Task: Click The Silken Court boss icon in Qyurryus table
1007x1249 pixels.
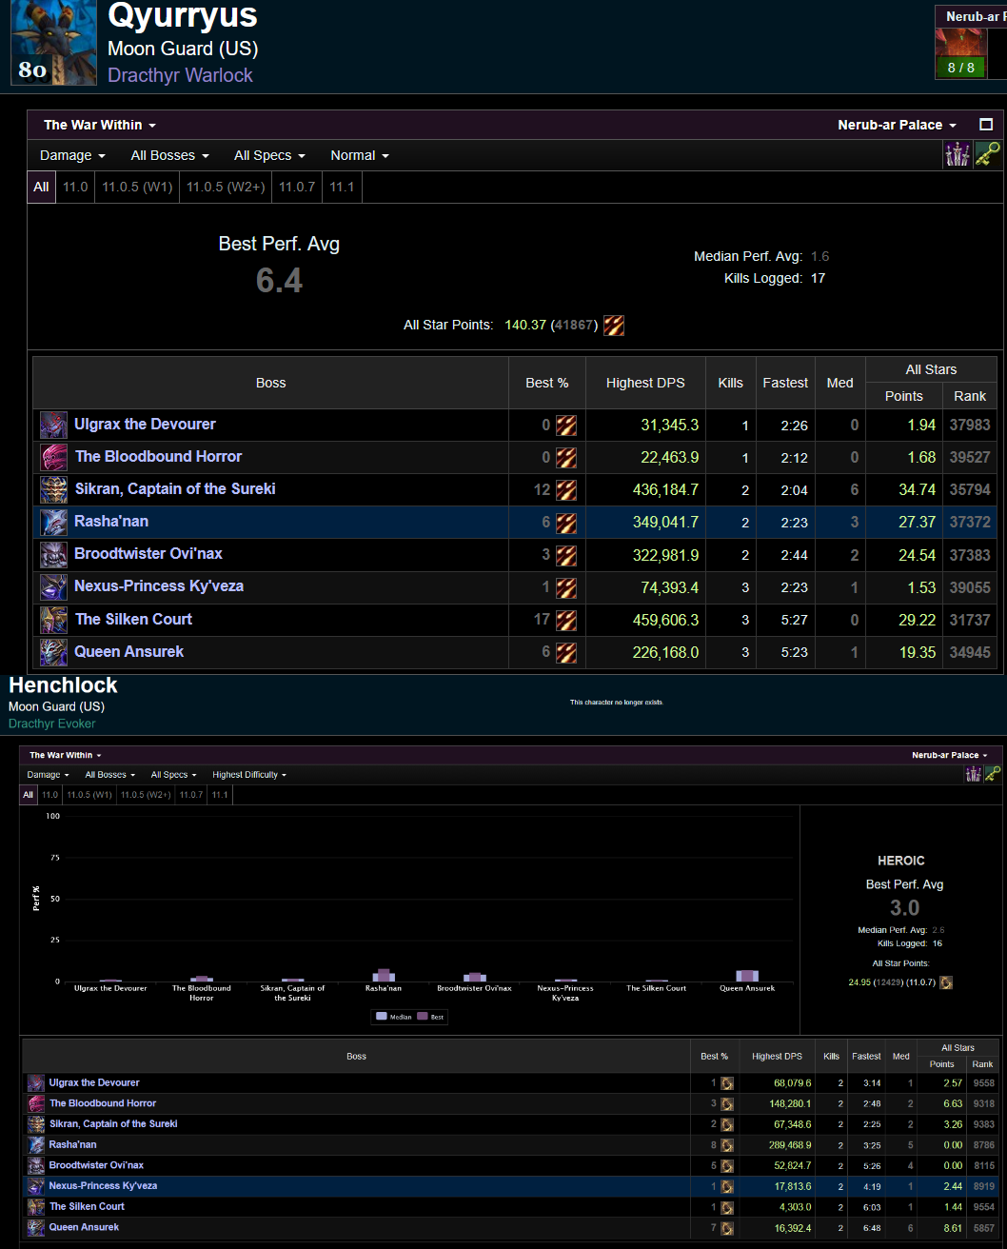Action: 53,620
